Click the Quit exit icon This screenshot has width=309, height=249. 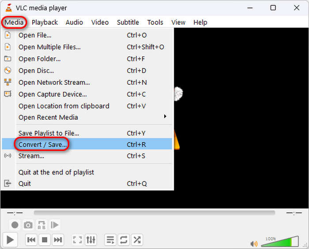[x=8, y=183]
